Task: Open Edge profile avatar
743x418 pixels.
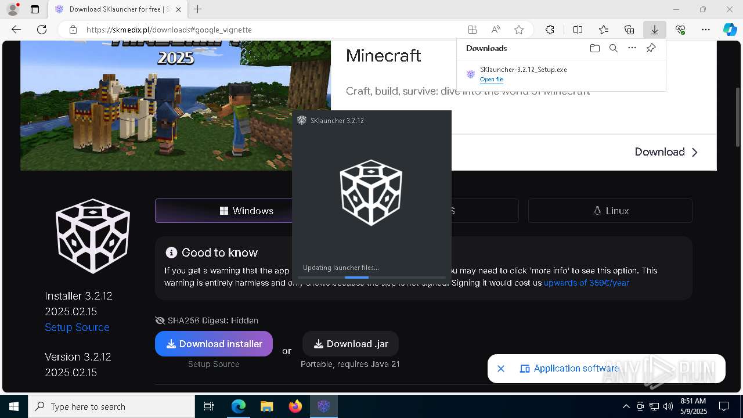Action: [12, 9]
